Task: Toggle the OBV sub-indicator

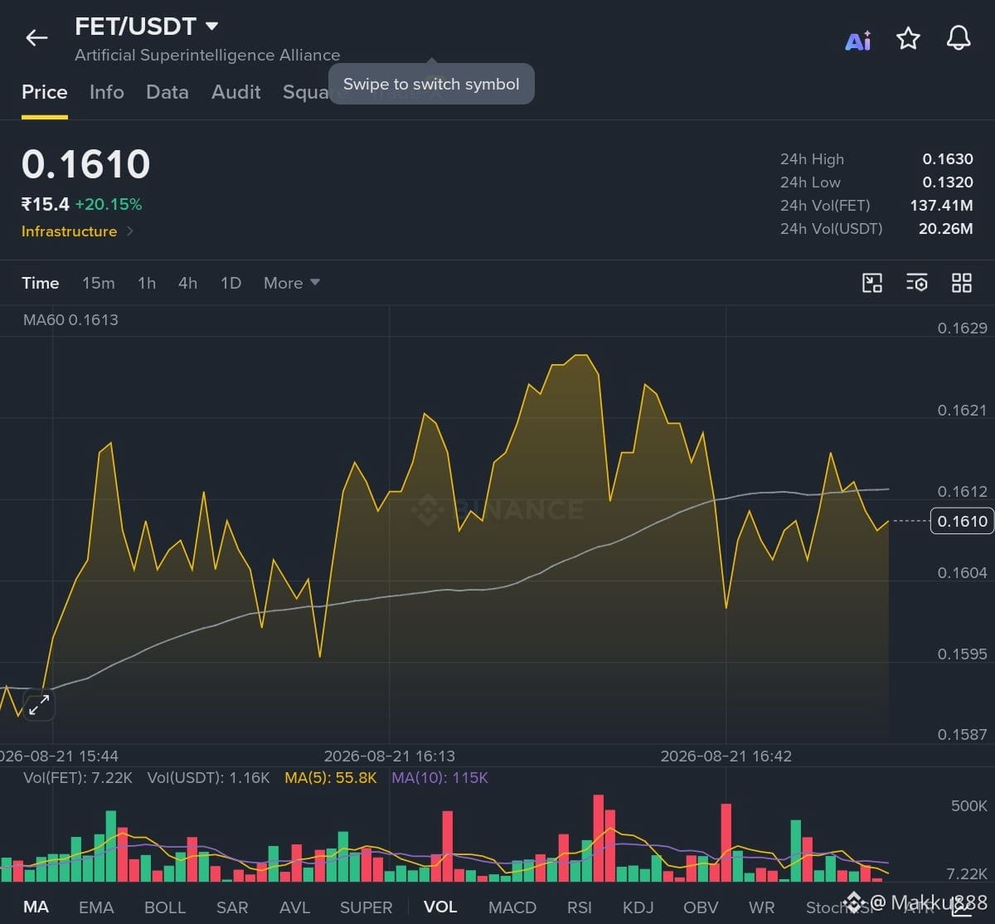Action: [701, 907]
